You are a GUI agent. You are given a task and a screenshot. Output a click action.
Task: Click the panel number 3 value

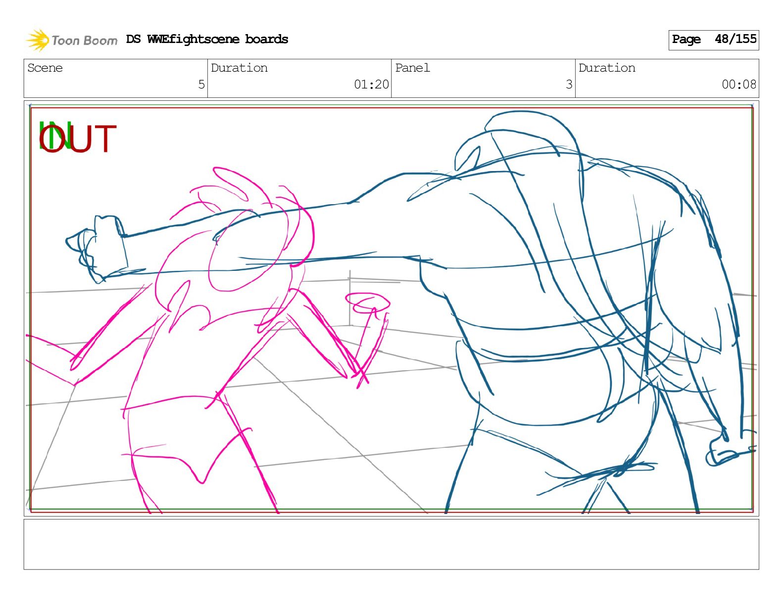(569, 85)
